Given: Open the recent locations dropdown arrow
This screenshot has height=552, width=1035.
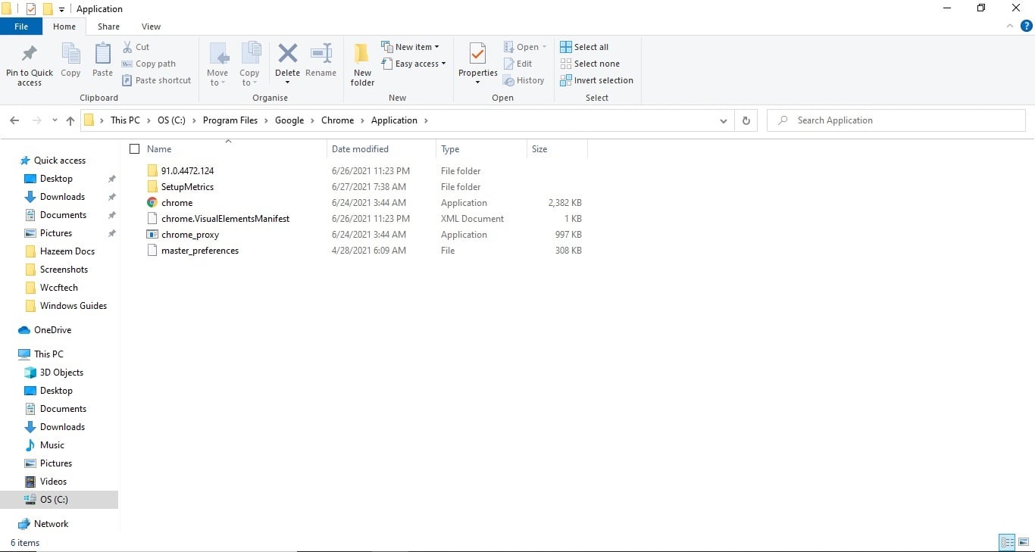Looking at the screenshot, I should pos(55,120).
